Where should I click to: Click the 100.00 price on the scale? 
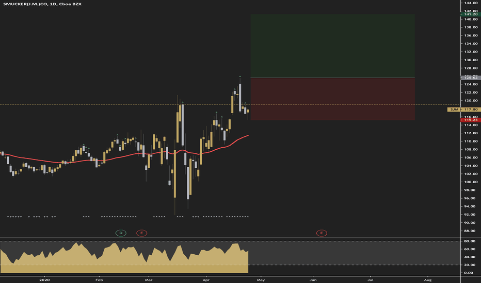pos(471,182)
